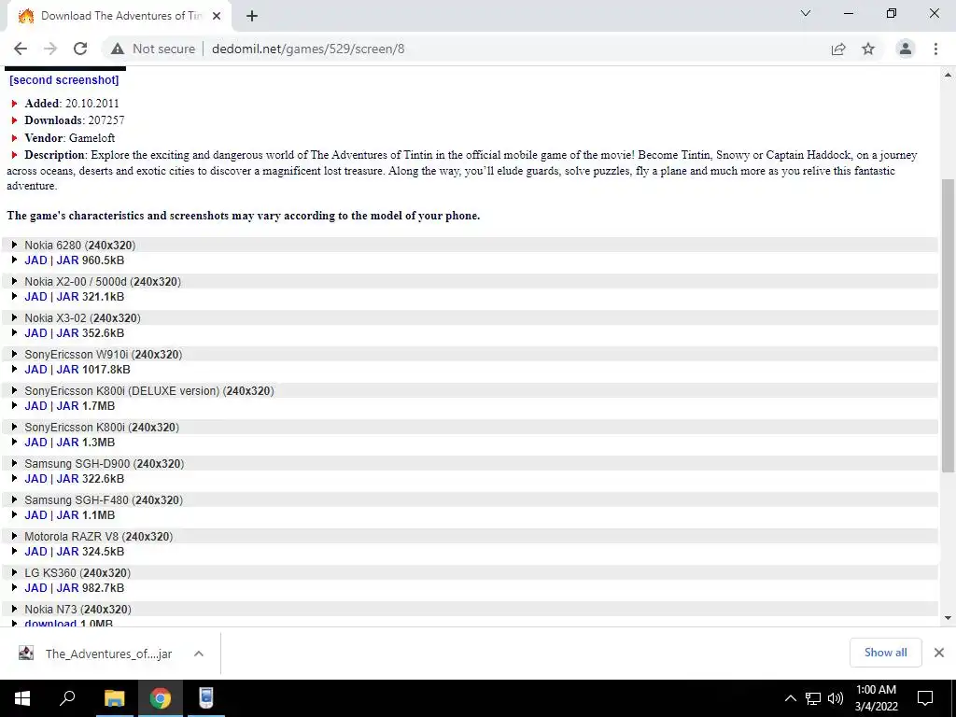The width and height of the screenshot is (956, 717).
Task: Click the Nokia N73 (240x320) row
Action: [x=470, y=609]
